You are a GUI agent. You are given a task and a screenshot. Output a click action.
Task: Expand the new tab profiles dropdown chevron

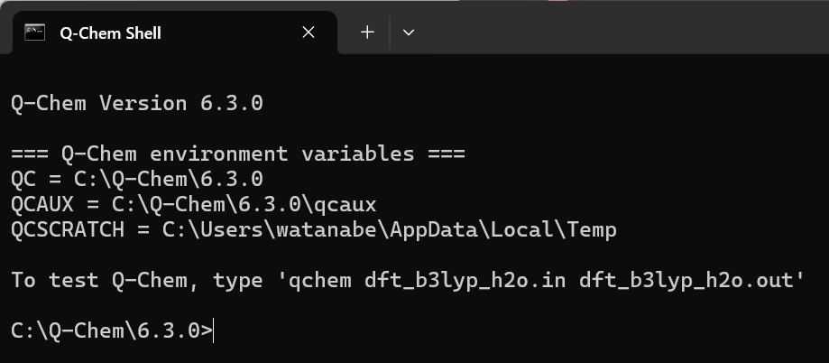pyautogui.click(x=408, y=33)
